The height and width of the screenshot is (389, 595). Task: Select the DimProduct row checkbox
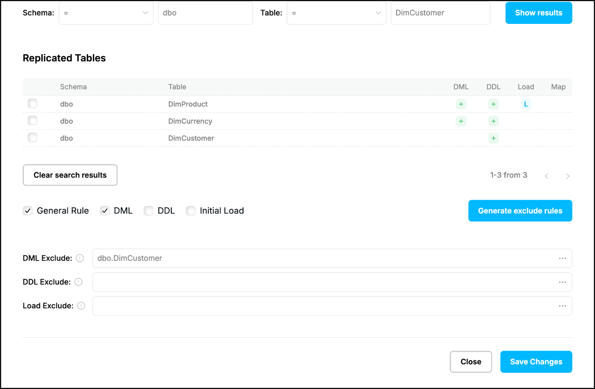(33, 104)
